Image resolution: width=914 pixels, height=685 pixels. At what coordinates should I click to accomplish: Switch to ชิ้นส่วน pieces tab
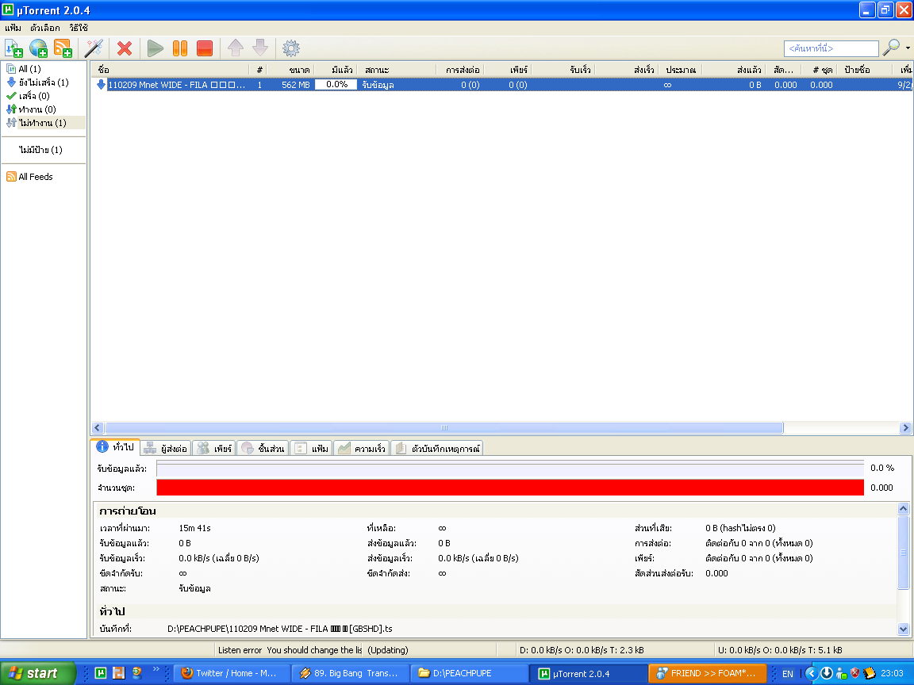click(x=263, y=448)
